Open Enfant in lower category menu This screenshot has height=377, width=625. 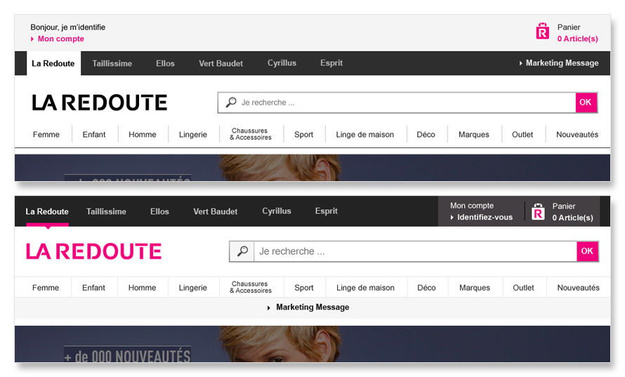pos(93,288)
